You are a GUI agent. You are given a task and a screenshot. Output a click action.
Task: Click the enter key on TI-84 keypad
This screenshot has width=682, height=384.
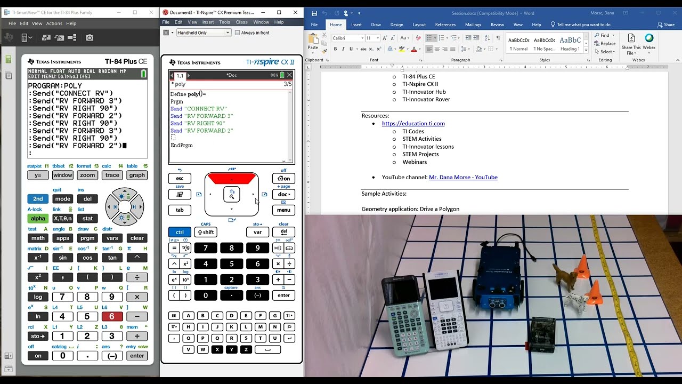(x=137, y=356)
